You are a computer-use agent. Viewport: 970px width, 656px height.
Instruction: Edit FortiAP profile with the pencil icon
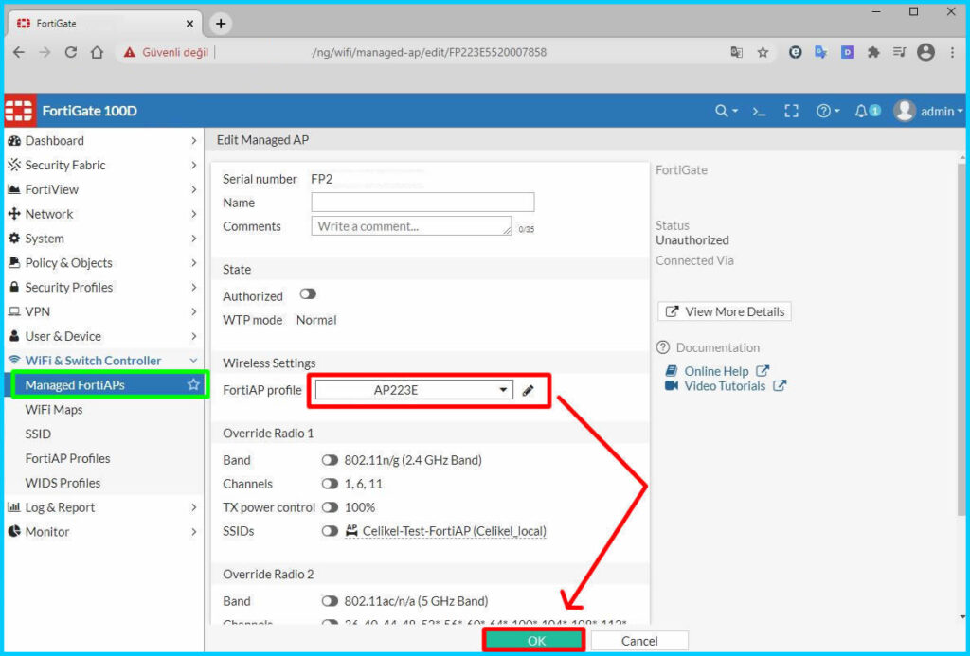[x=528, y=390]
